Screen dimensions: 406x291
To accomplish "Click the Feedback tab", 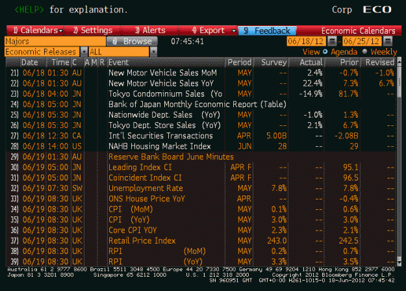I will click(267, 31).
